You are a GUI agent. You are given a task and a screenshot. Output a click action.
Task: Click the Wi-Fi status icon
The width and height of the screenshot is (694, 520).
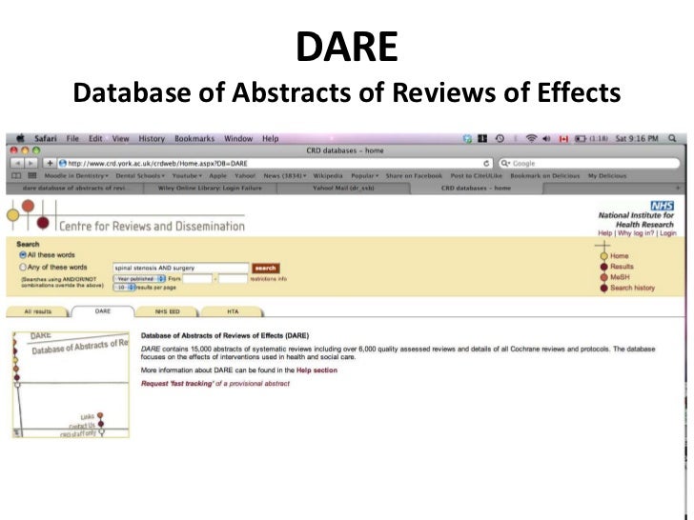point(531,138)
